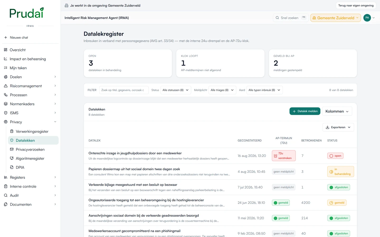The width and height of the screenshot is (380, 237).
Task: Open the Datalekken sidebar item
Action: 33,140
